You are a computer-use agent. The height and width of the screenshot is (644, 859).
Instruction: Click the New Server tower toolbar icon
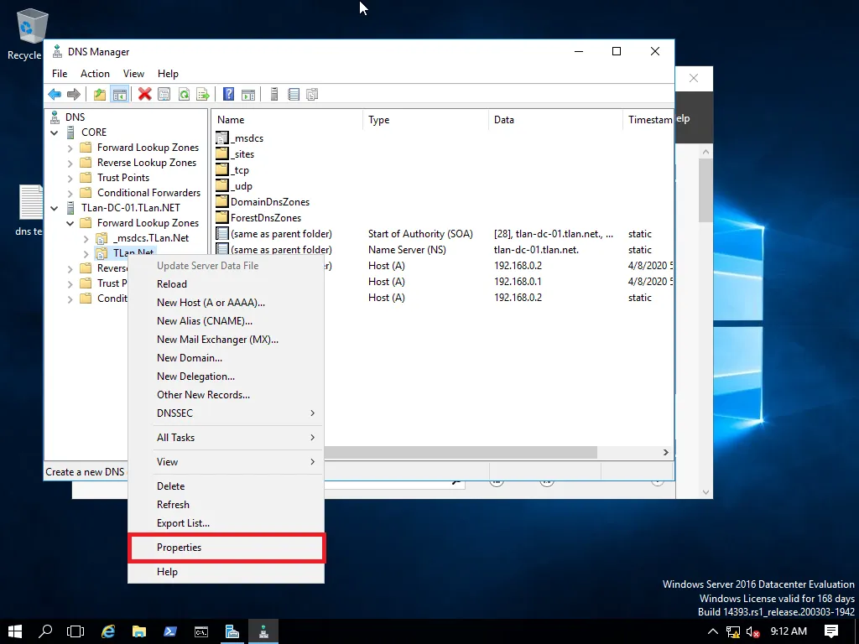click(274, 94)
